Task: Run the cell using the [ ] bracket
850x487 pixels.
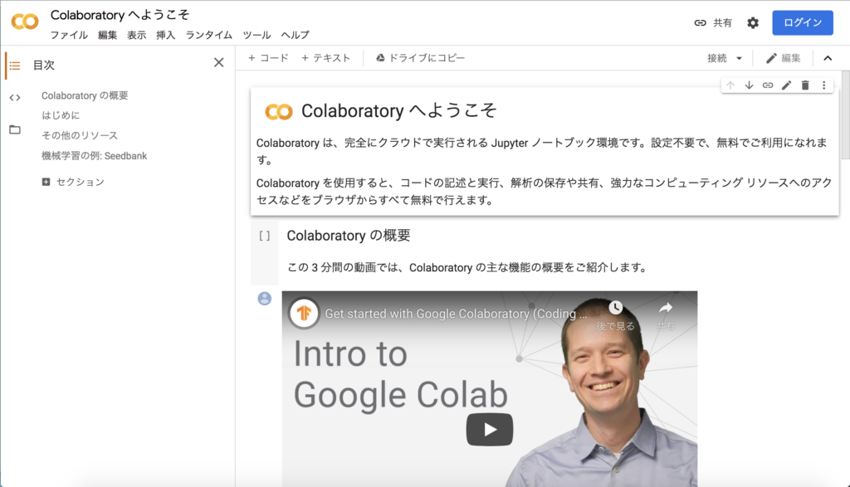Action: pos(265,236)
